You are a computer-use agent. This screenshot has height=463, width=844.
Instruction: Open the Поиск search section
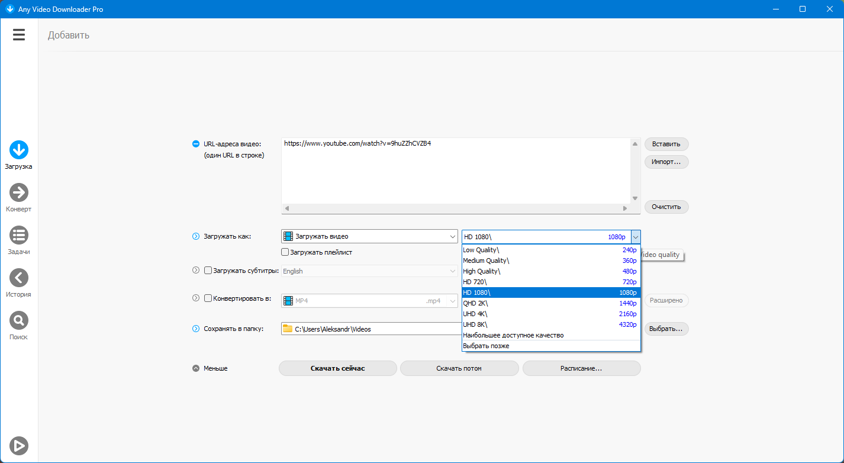19,326
